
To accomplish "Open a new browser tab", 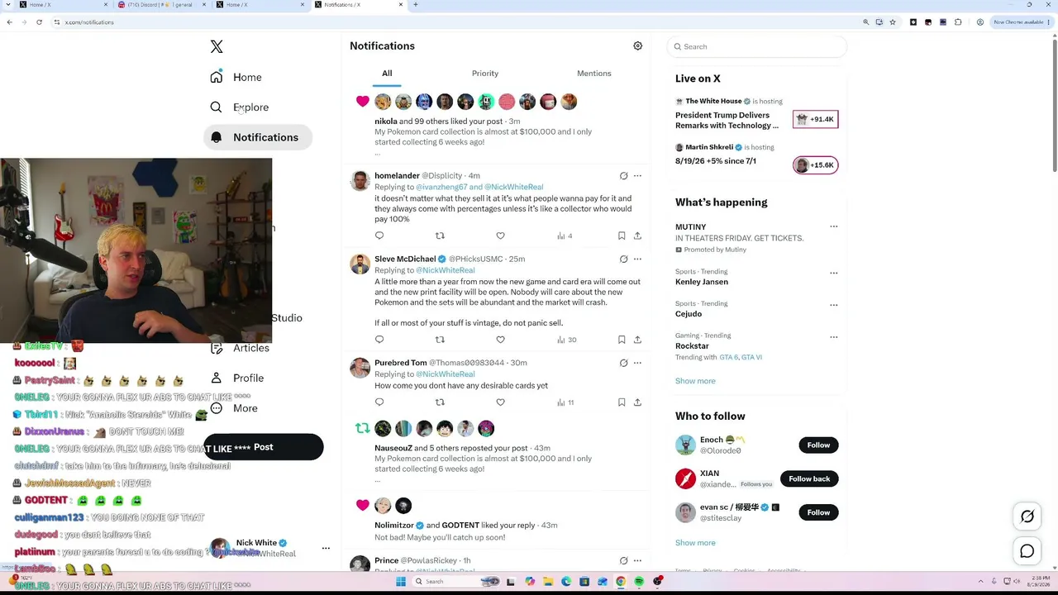I will (416, 5).
